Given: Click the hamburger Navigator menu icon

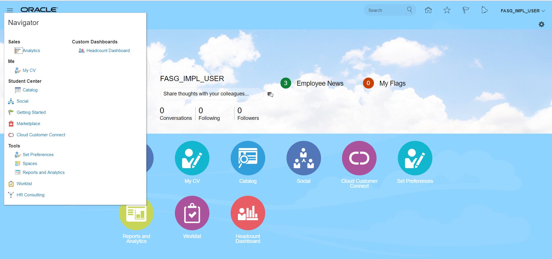Looking at the screenshot, I should [10, 10].
